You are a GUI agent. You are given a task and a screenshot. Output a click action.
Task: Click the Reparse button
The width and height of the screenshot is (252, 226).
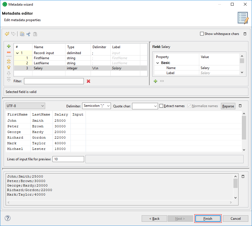[228, 106]
